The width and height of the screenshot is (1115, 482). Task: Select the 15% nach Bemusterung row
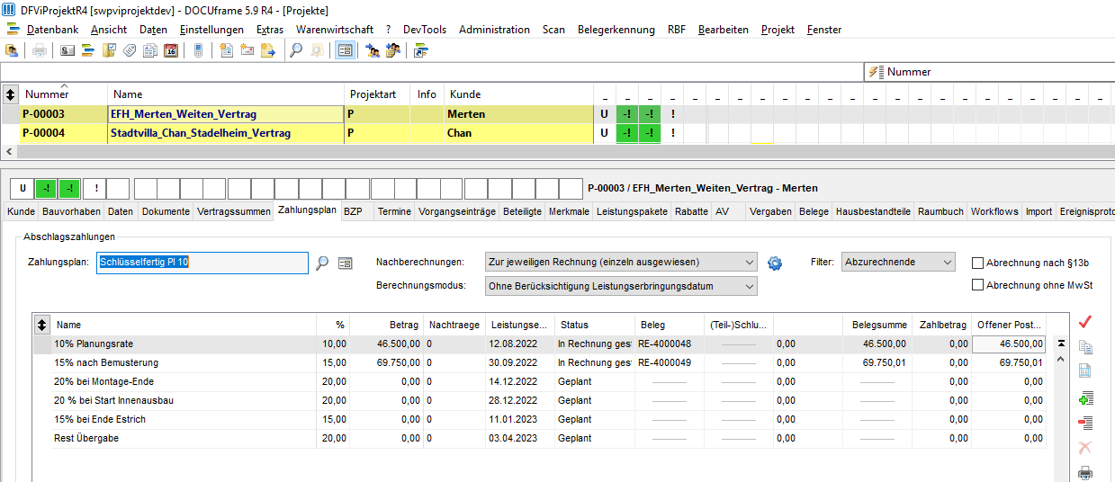click(x=540, y=362)
